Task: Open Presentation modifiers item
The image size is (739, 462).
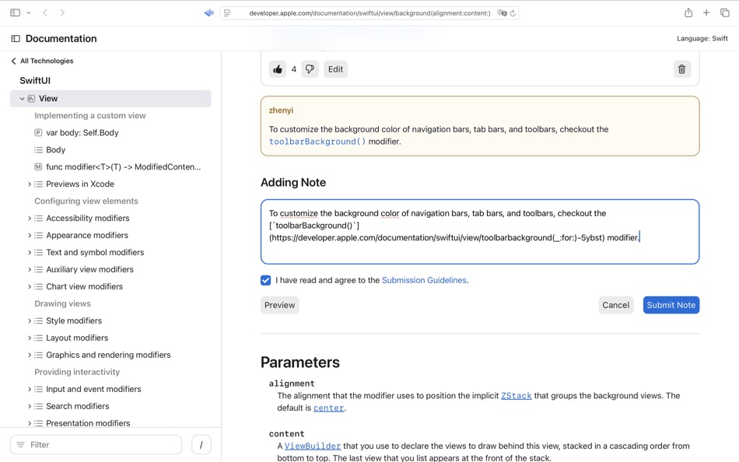Action: point(88,423)
